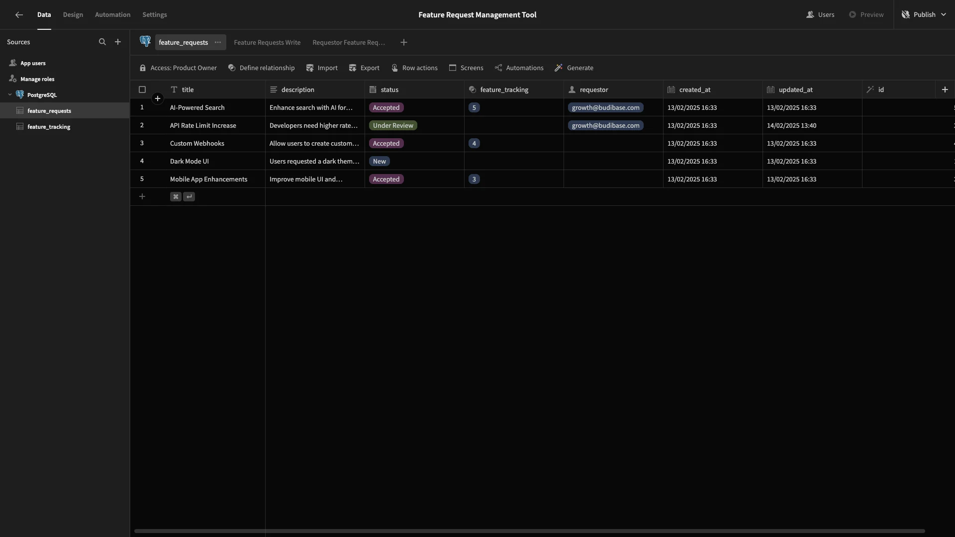The height and width of the screenshot is (537, 955).
Task: Collapse the PostgreSQL source tree
Action: [10, 95]
